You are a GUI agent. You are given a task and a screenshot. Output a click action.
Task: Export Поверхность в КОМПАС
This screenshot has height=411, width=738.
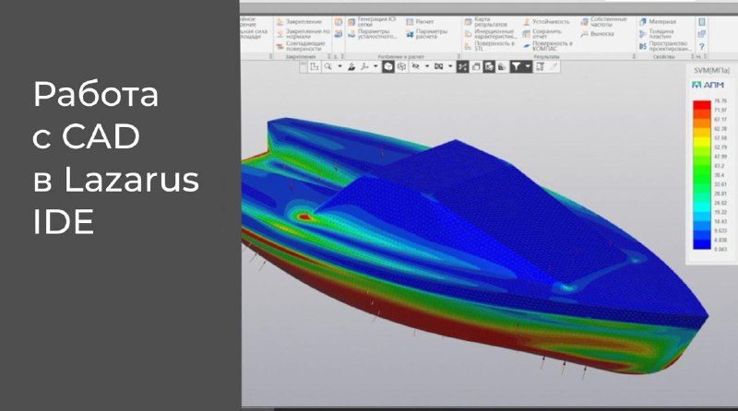(x=548, y=45)
